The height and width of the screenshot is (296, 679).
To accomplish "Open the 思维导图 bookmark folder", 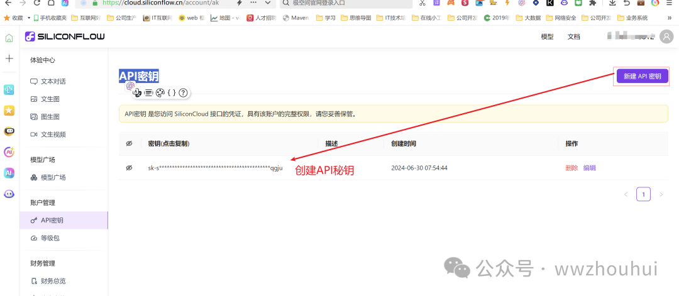I will click(356, 18).
